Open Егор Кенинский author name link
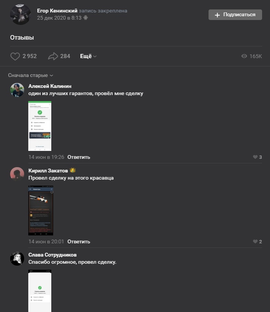 pyautogui.click(x=57, y=11)
